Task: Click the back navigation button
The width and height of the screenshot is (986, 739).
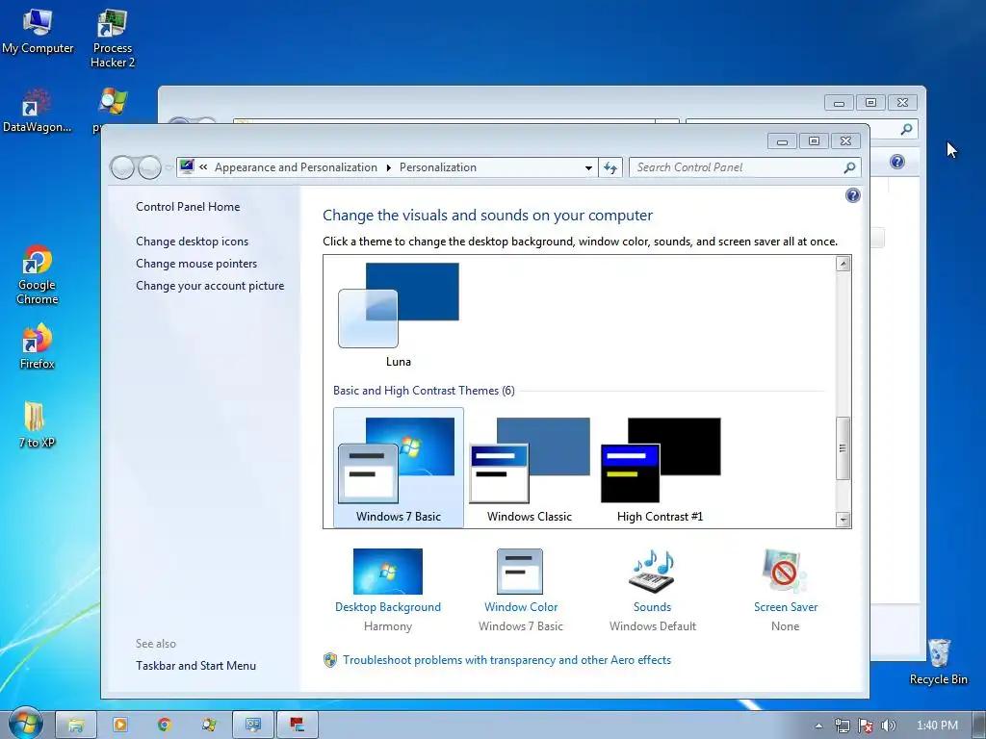Action: tap(122, 167)
